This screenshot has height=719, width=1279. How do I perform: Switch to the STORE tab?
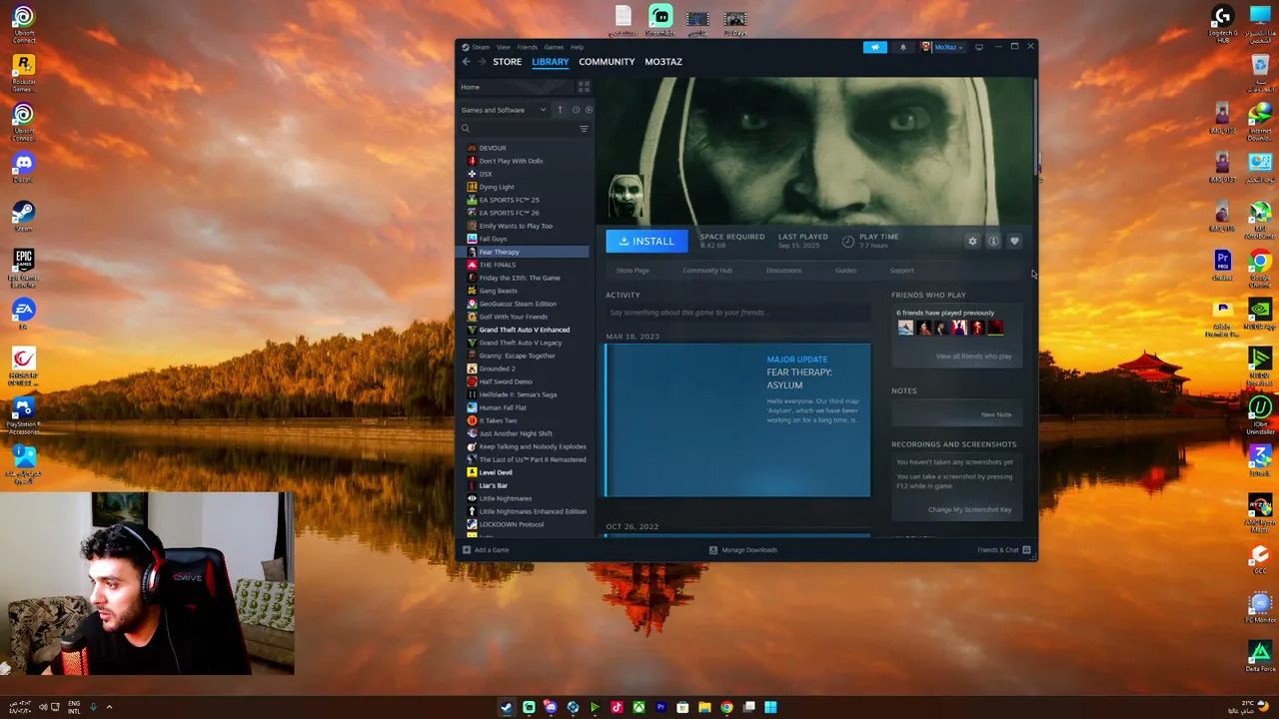(x=507, y=62)
